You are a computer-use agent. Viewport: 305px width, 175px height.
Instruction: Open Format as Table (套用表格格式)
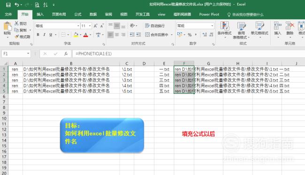[241, 30]
